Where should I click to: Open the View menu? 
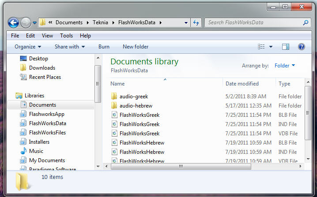click(x=47, y=36)
